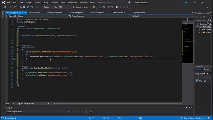
Task: Click the Attach to Unity button
Action: [81, 7]
